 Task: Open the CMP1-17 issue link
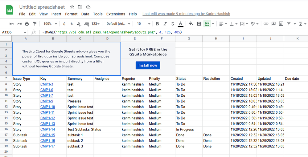[x=47, y=147]
